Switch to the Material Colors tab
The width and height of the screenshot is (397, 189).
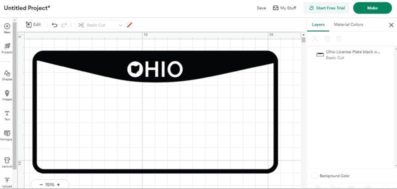(x=348, y=24)
